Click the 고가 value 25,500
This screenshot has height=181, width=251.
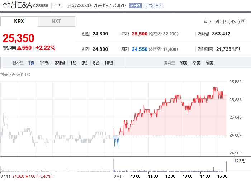point(139,34)
